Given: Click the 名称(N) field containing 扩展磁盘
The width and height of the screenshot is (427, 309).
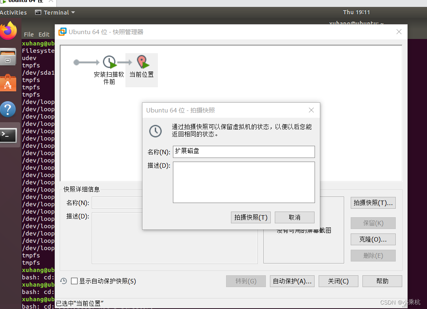Looking at the screenshot, I should [244, 152].
